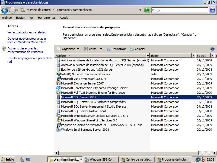Click the Control Panel icon in address bar
Image resolution: width=217 pixels, height=163 pixels.
pos(23,10)
